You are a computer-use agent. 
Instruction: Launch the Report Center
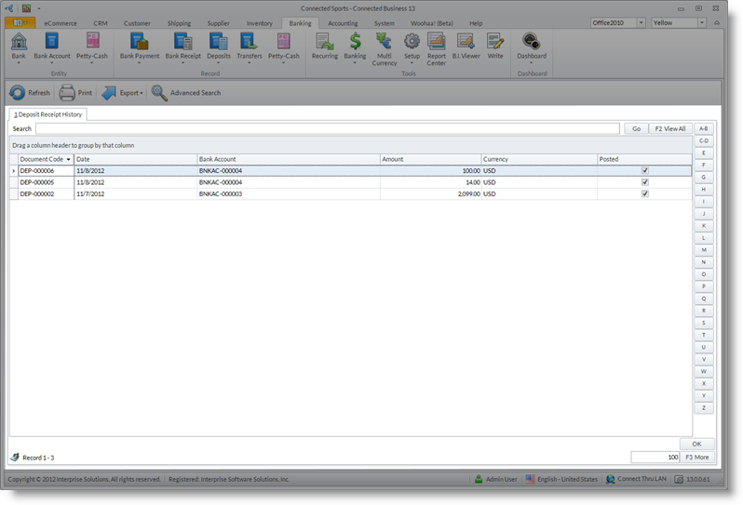coord(437,42)
